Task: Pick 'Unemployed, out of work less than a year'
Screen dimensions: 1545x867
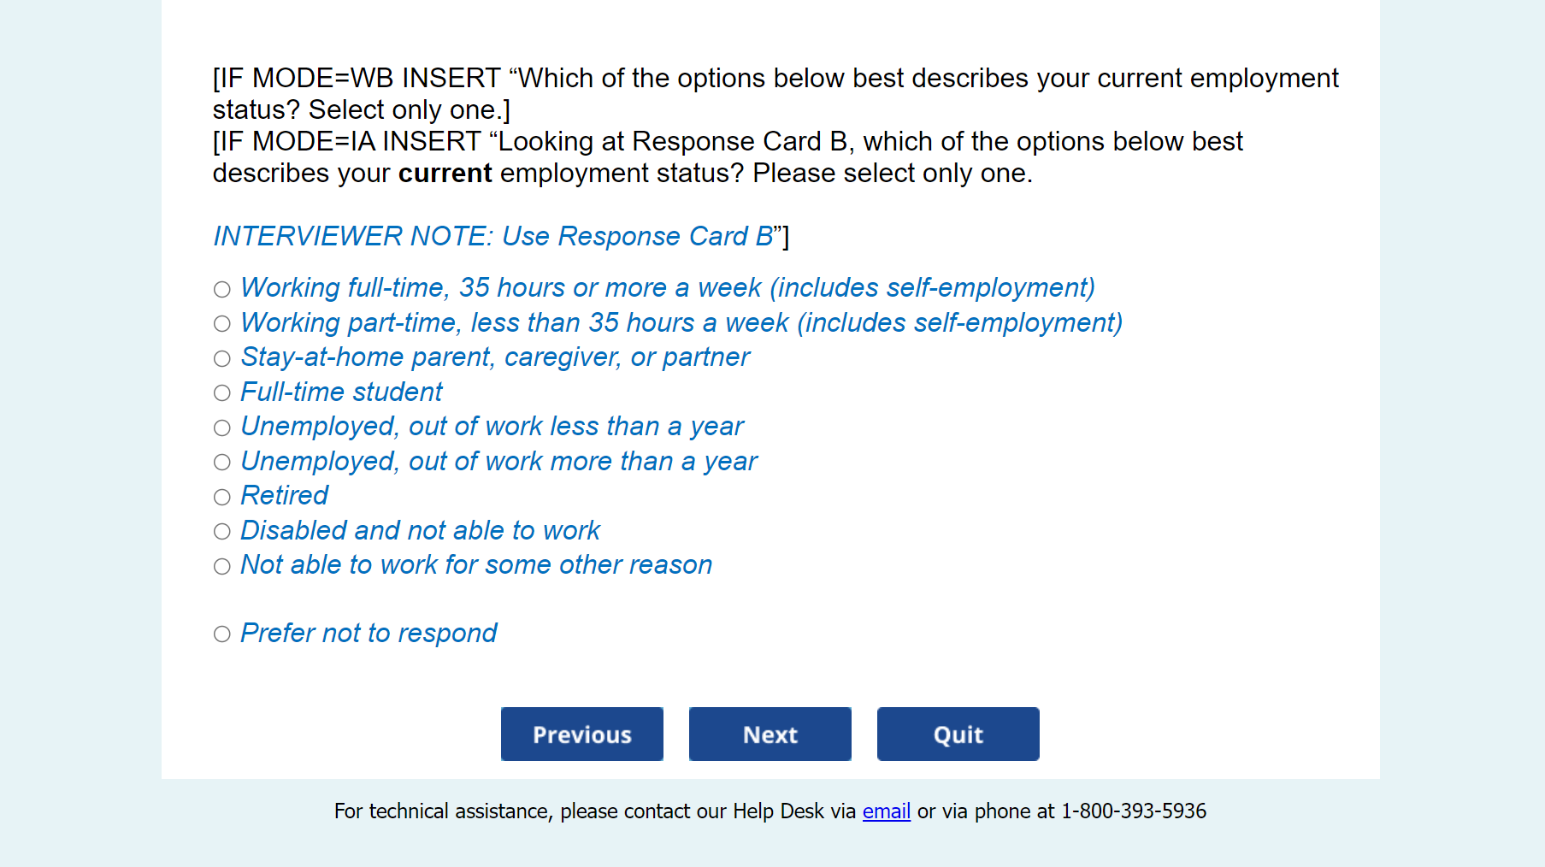Action: click(222, 428)
